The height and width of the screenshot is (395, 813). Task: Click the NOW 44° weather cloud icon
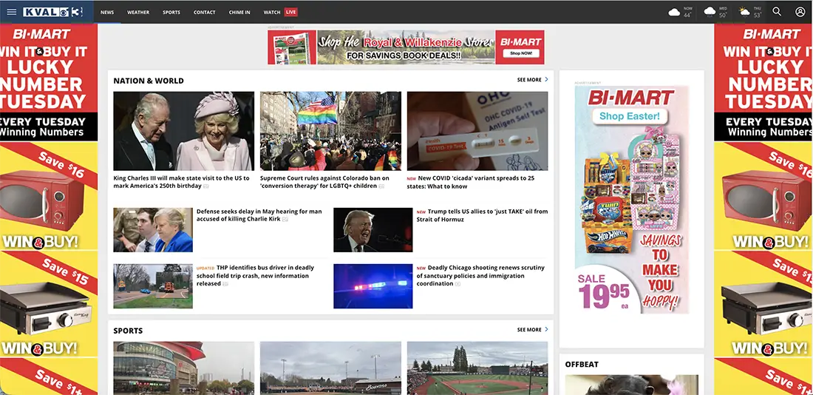674,12
